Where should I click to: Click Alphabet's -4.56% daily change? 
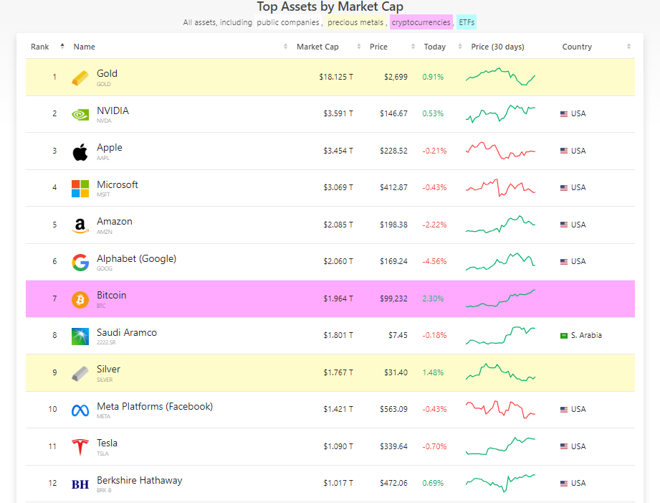[434, 261]
